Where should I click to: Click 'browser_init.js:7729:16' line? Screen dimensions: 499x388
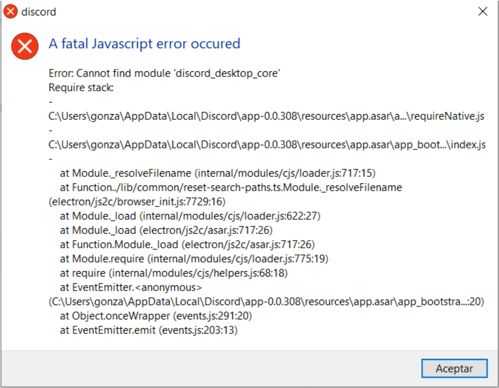[137, 201]
